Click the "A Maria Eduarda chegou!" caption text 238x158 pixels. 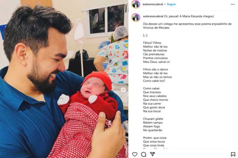coord(197,16)
